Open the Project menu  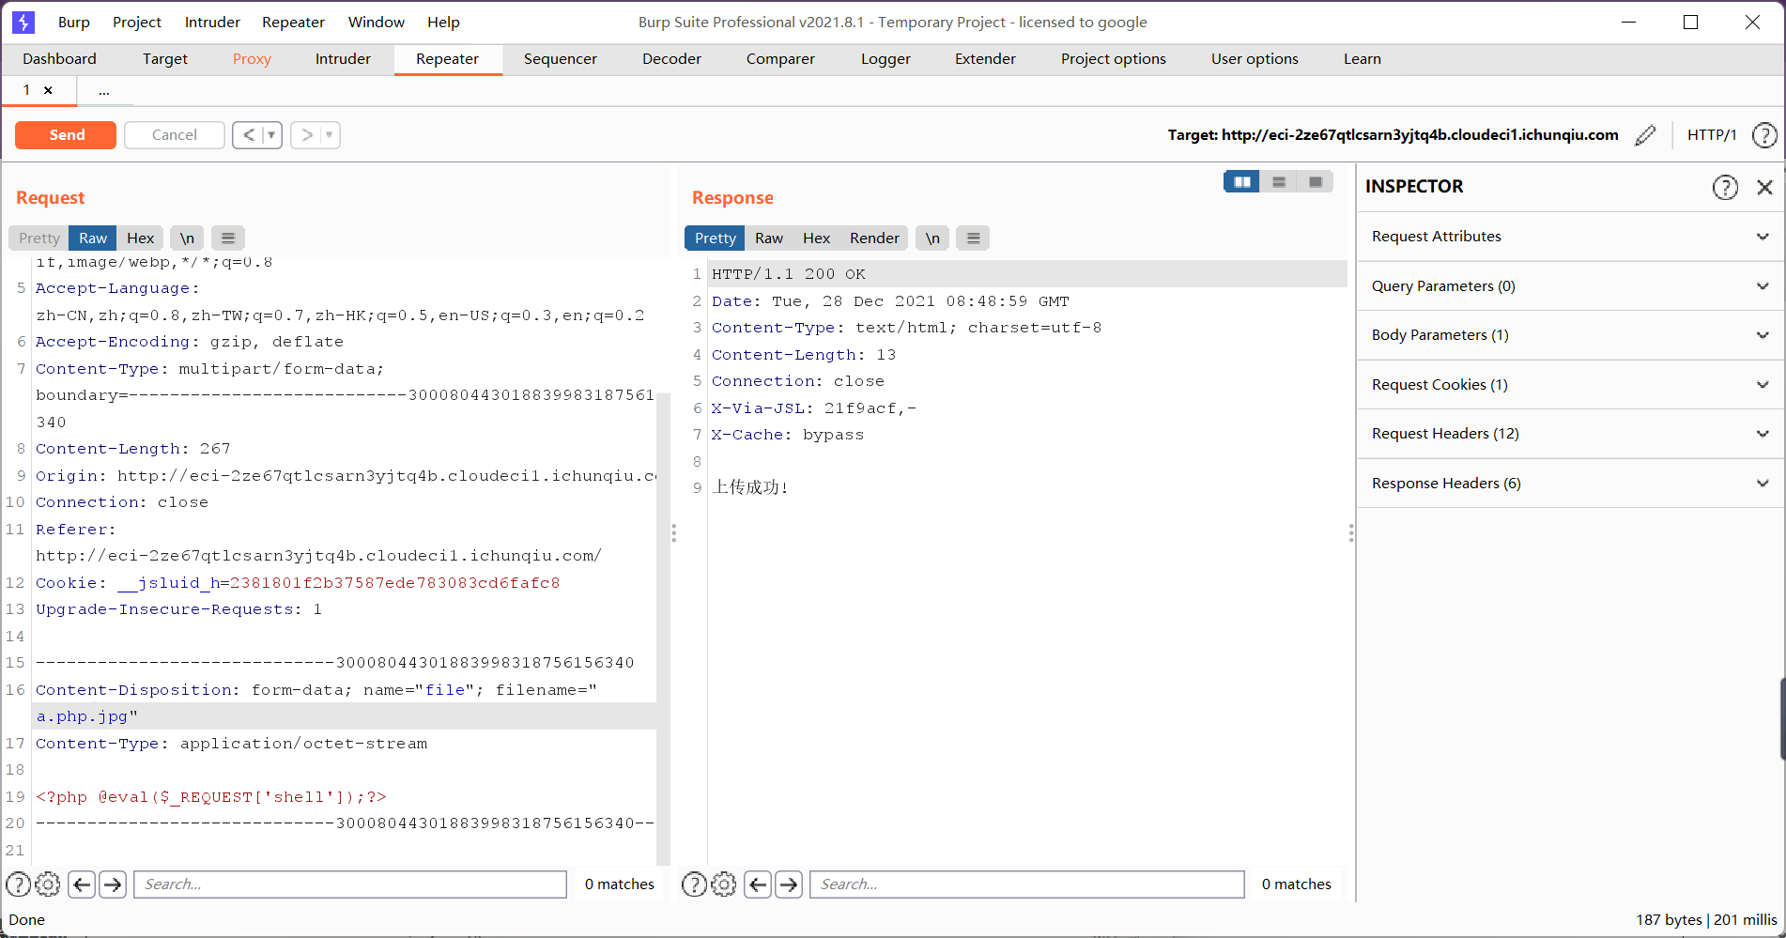coord(137,23)
